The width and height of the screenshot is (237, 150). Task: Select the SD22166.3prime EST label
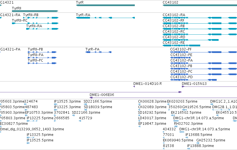[x=86, y=113]
